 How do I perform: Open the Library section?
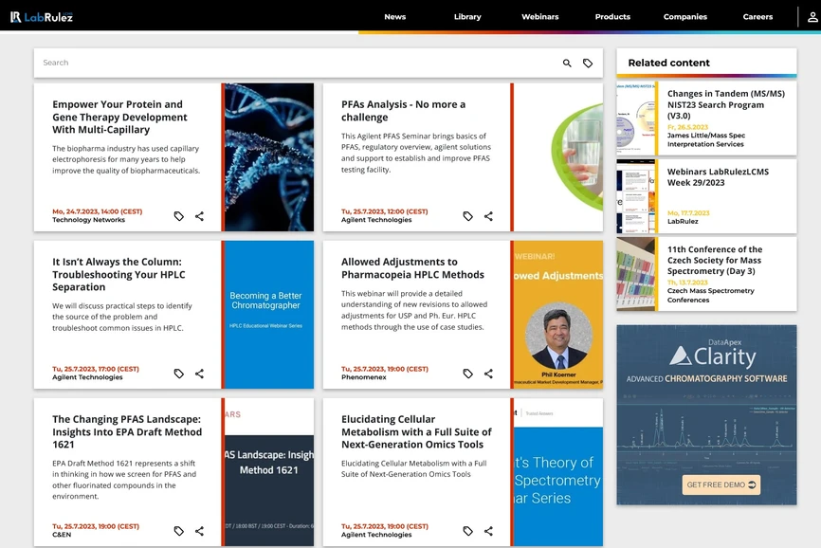(467, 16)
